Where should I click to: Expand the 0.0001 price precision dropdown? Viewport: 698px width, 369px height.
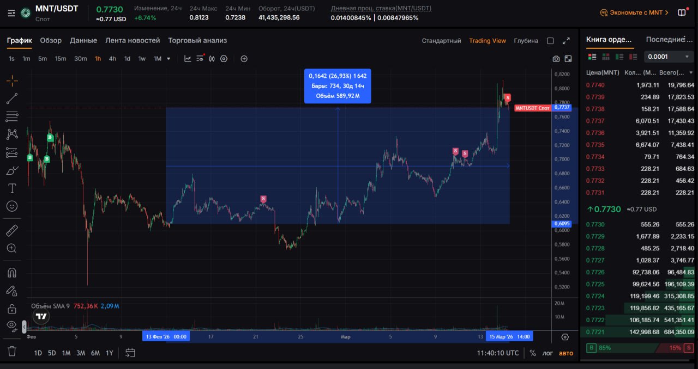point(669,57)
